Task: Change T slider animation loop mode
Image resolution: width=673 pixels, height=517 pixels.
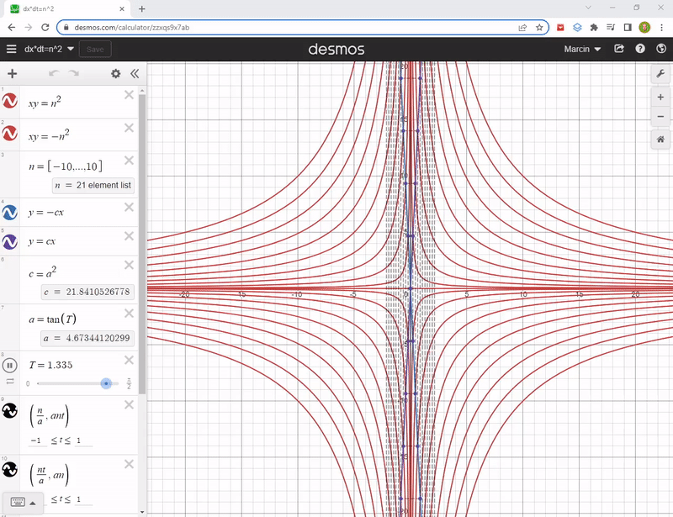Action: pos(10,381)
